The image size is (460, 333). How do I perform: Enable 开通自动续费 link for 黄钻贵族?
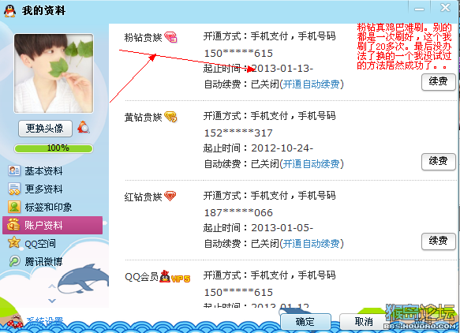[x=311, y=163]
